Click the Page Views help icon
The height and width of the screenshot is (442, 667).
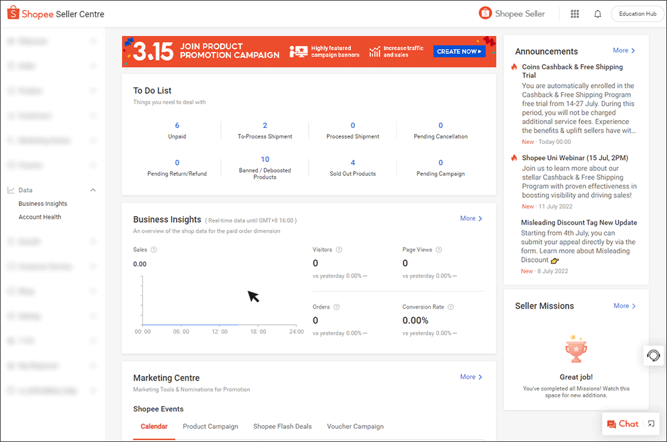(x=439, y=249)
